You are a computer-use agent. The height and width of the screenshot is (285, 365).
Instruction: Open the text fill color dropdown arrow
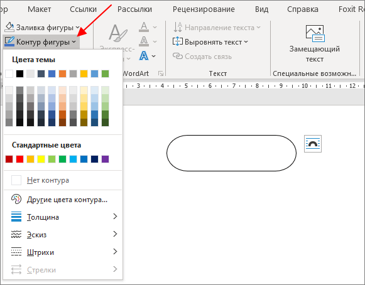point(155,27)
